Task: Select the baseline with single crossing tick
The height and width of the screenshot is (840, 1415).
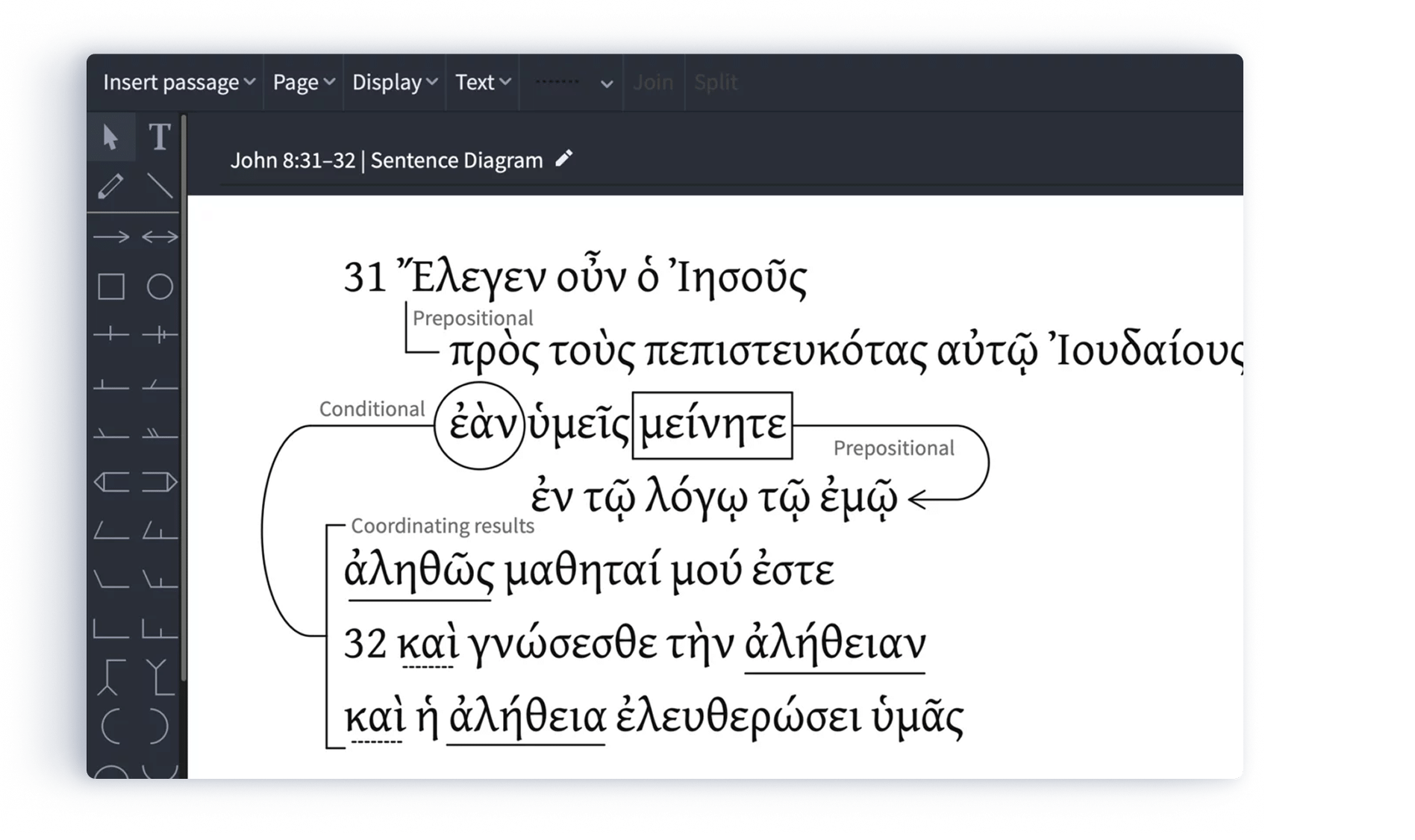Action: (x=111, y=333)
